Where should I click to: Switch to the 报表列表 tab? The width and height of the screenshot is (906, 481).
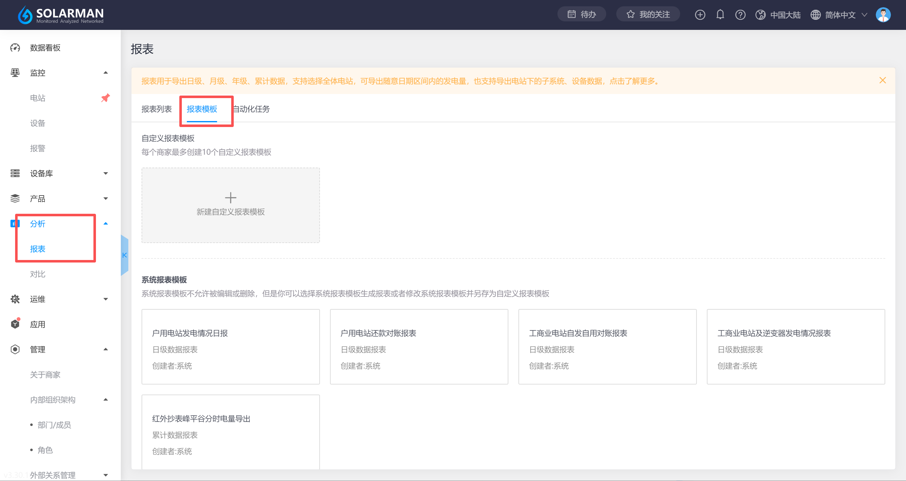tap(157, 109)
